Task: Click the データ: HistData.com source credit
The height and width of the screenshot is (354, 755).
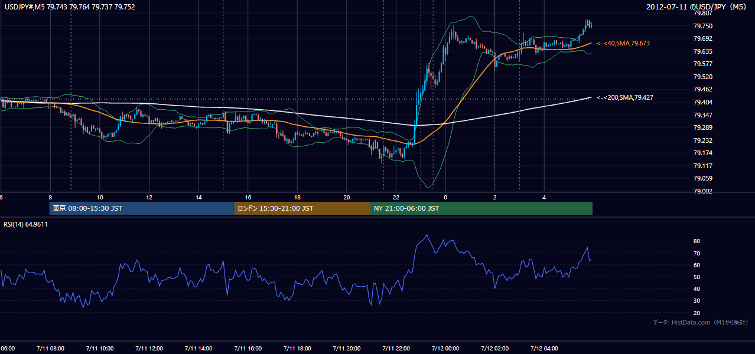Action: [x=701, y=322]
